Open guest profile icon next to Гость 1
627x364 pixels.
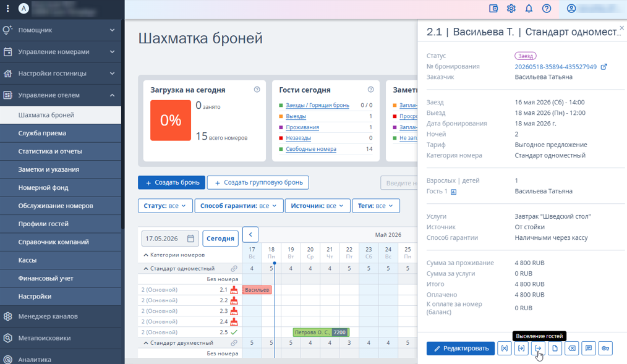click(453, 192)
